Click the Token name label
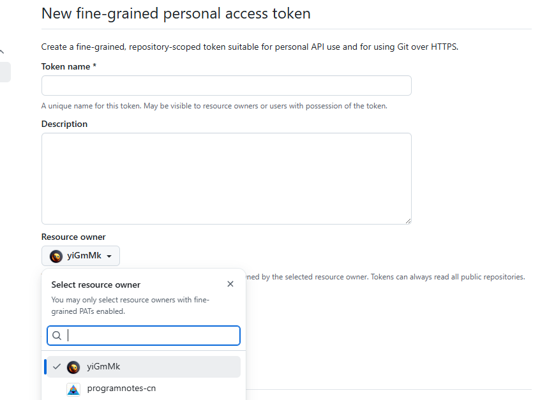Viewport: 540px width, 400px height. coord(68,66)
